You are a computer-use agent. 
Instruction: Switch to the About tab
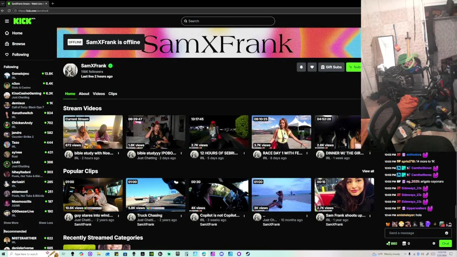(84, 94)
